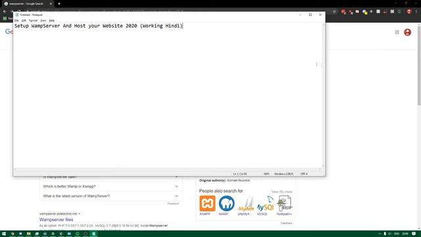Image resolution: width=421 pixels, height=237 pixels.
Task: Maximize the Notepad window
Action: coord(310,14)
